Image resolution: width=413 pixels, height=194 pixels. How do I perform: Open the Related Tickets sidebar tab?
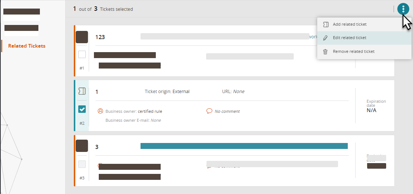click(x=27, y=46)
